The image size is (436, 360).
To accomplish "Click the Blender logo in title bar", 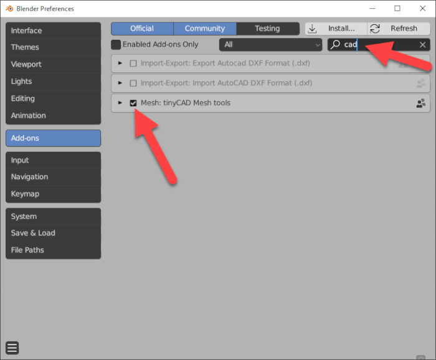I will pyautogui.click(x=9, y=9).
